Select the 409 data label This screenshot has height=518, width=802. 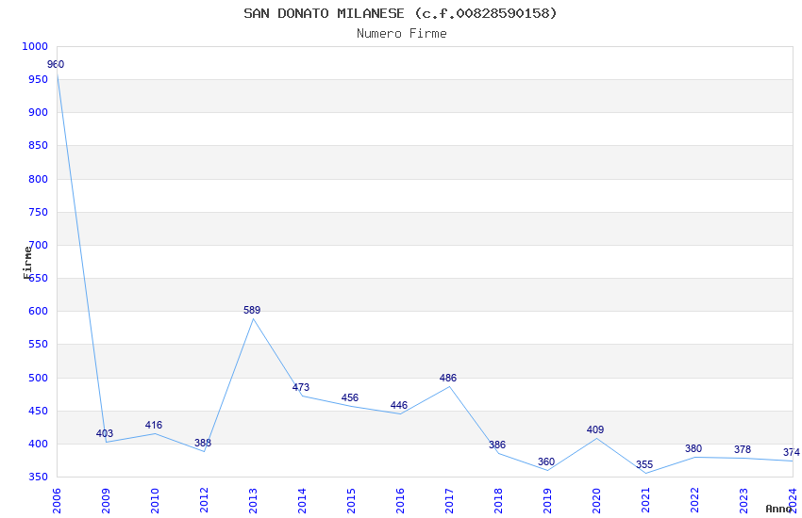click(595, 429)
